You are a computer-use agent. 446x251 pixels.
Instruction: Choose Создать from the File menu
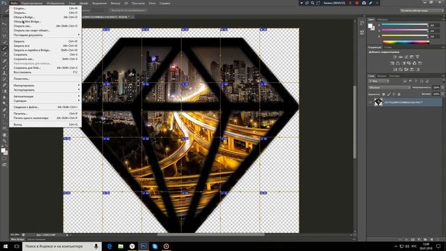(45, 8)
